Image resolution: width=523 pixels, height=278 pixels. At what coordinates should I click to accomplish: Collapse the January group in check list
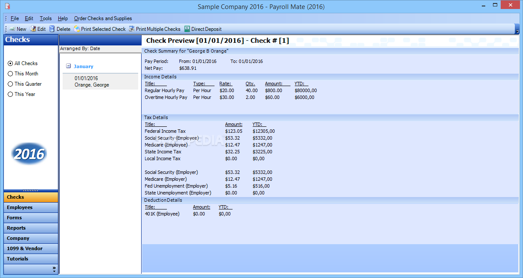pos(68,66)
